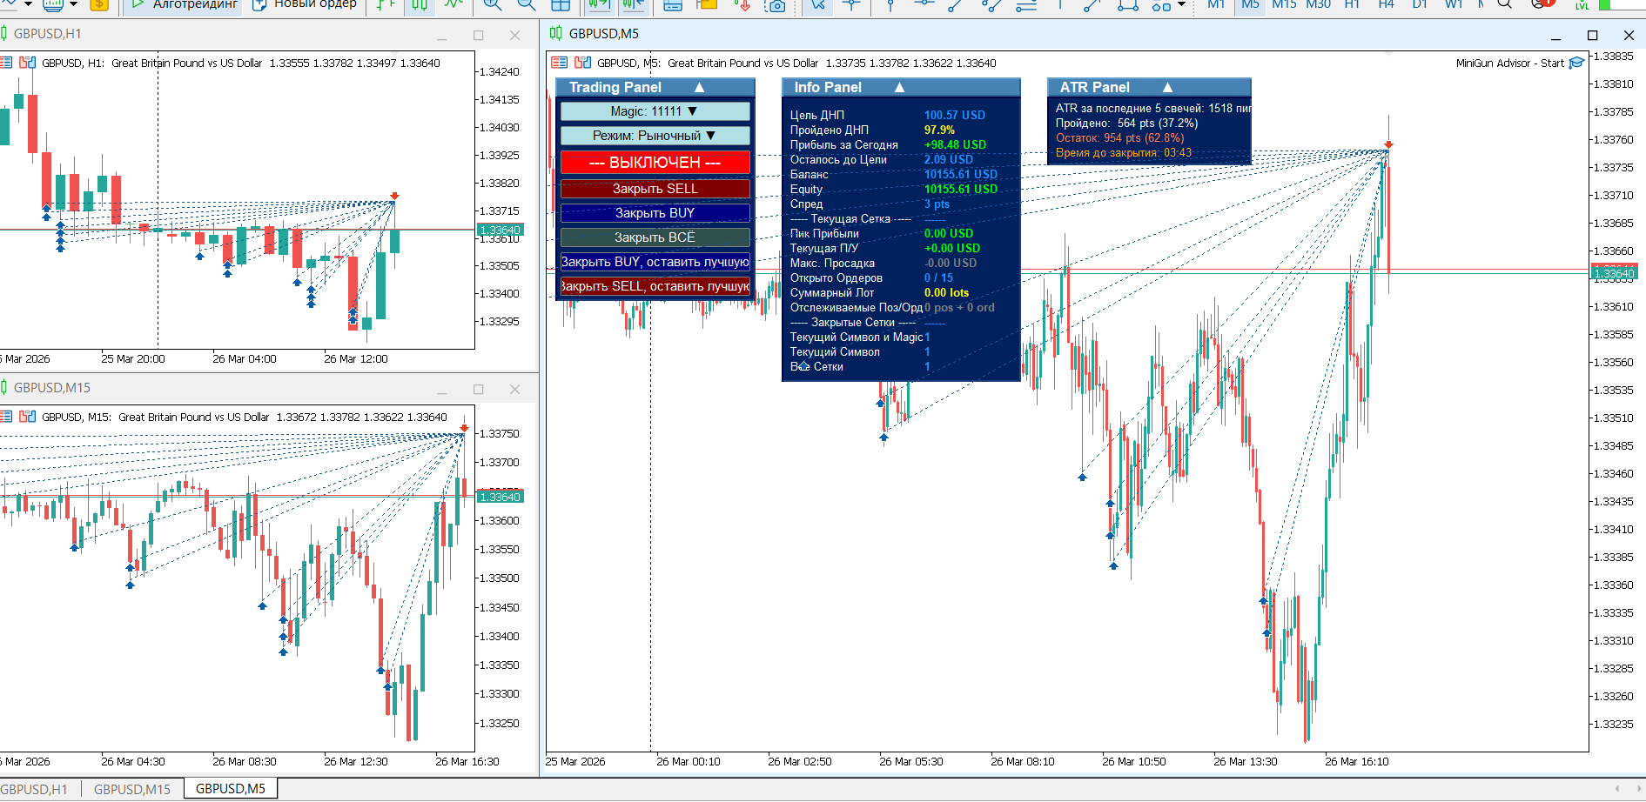The width and height of the screenshot is (1646, 802).
Task: Select H4 timeframe
Action: (x=1386, y=4)
